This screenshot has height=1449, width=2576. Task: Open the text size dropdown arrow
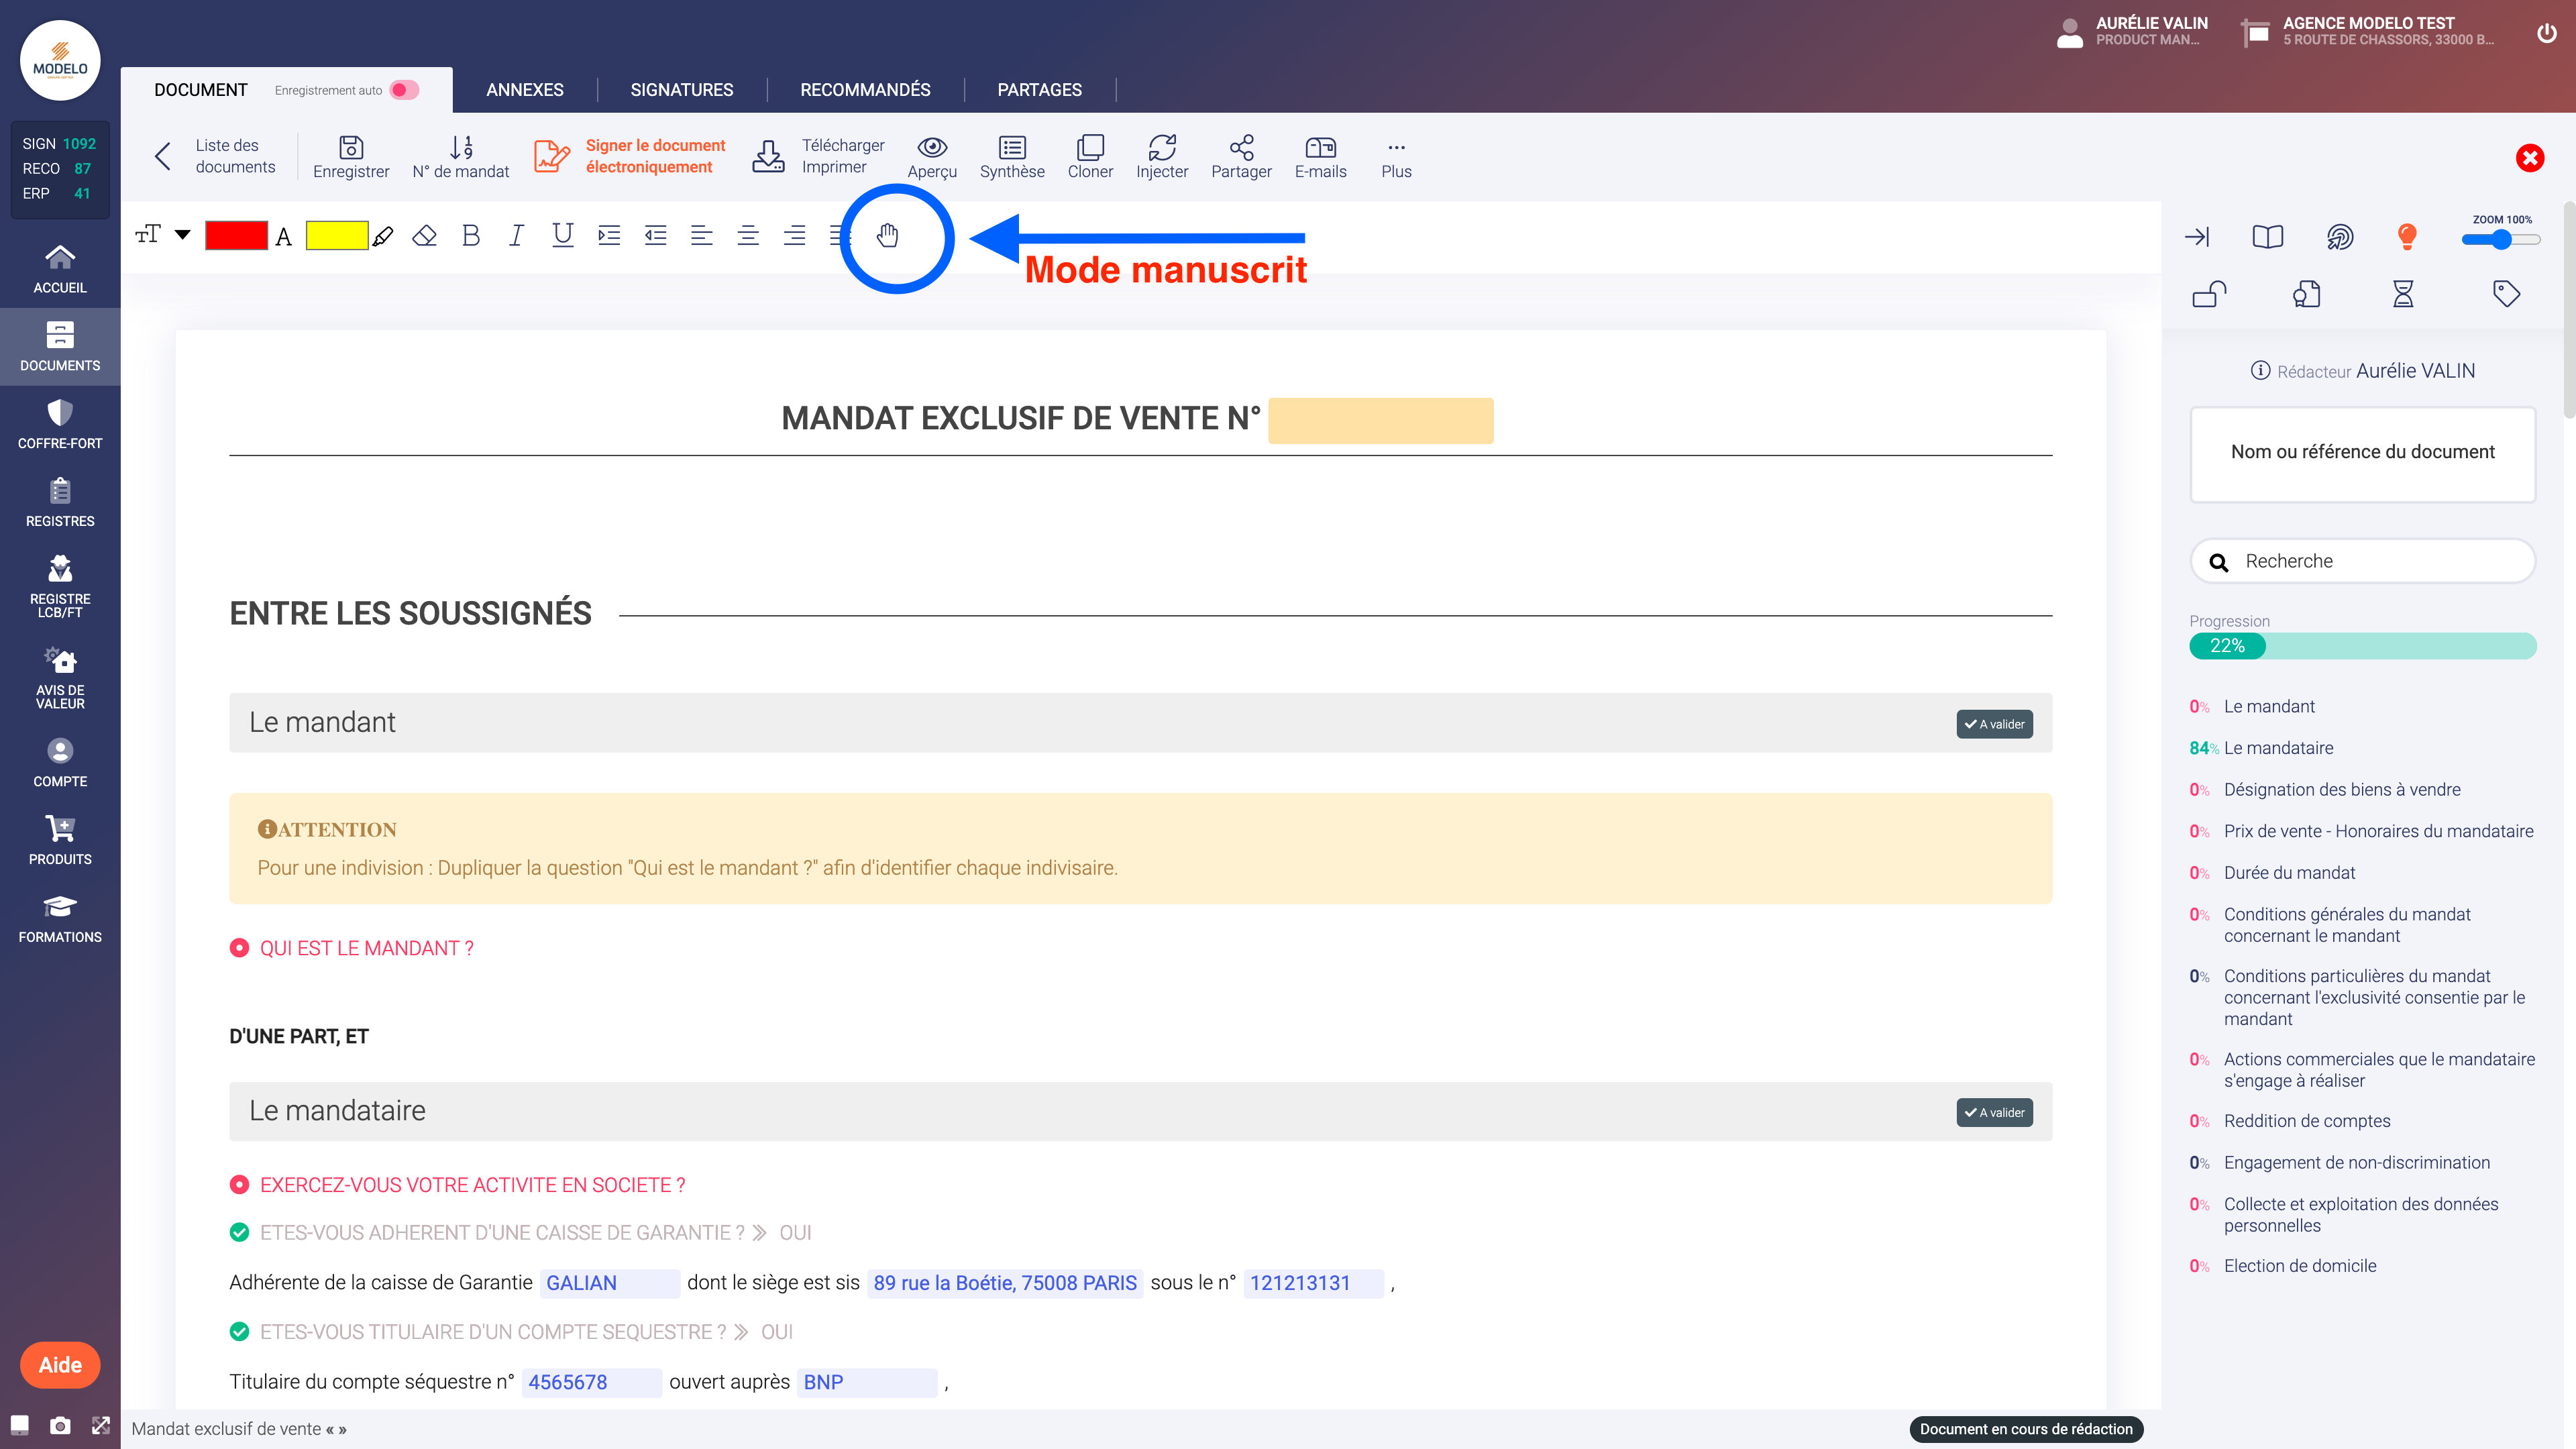[183, 235]
